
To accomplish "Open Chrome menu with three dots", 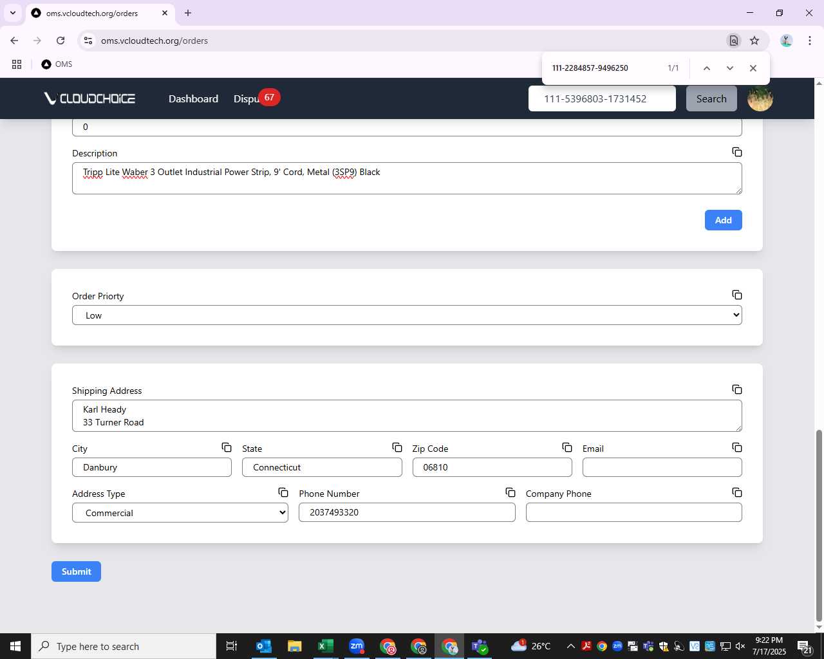I will coord(809,41).
